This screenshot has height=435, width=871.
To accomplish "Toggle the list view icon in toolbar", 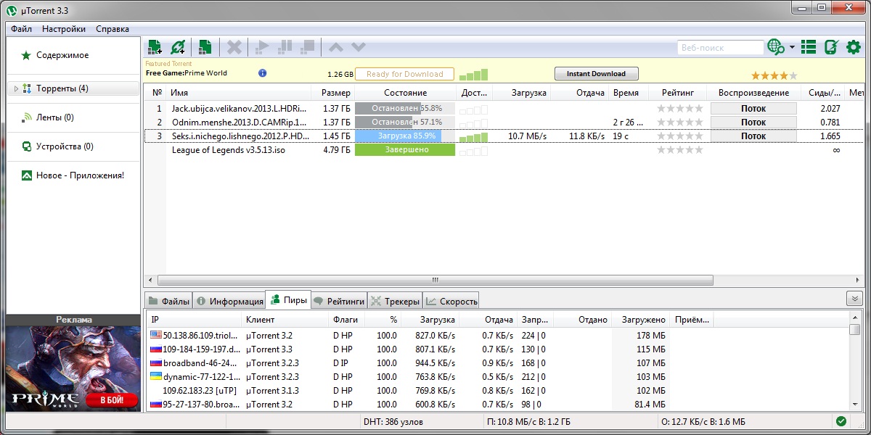I will pyautogui.click(x=809, y=47).
